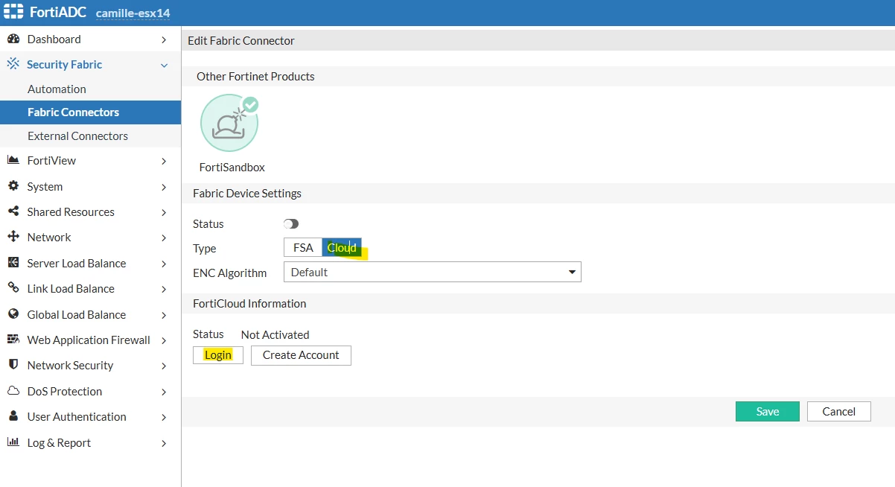The height and width of the screenshot is (487, 895).
Task: Click the FortiView chart icon
Action: (13, 160)
